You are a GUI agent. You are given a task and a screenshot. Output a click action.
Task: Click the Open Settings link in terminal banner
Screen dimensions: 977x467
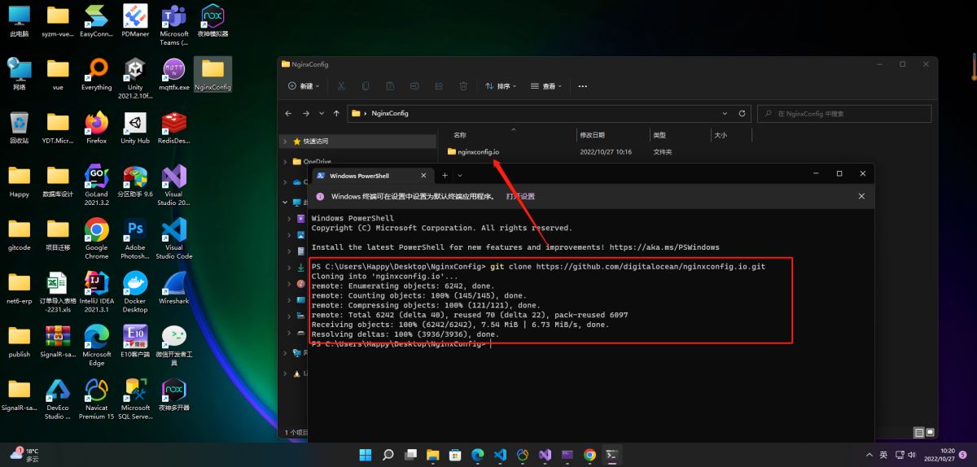tap(520, 196)
